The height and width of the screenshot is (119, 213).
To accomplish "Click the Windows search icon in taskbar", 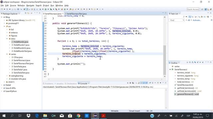I will 12,116.
